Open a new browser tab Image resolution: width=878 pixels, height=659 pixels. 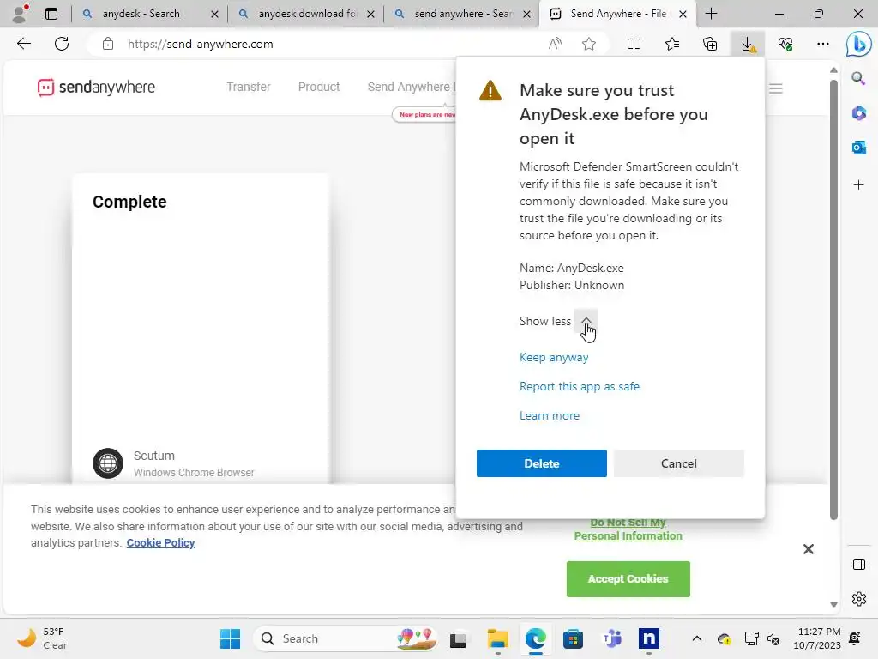pos(711,14)
